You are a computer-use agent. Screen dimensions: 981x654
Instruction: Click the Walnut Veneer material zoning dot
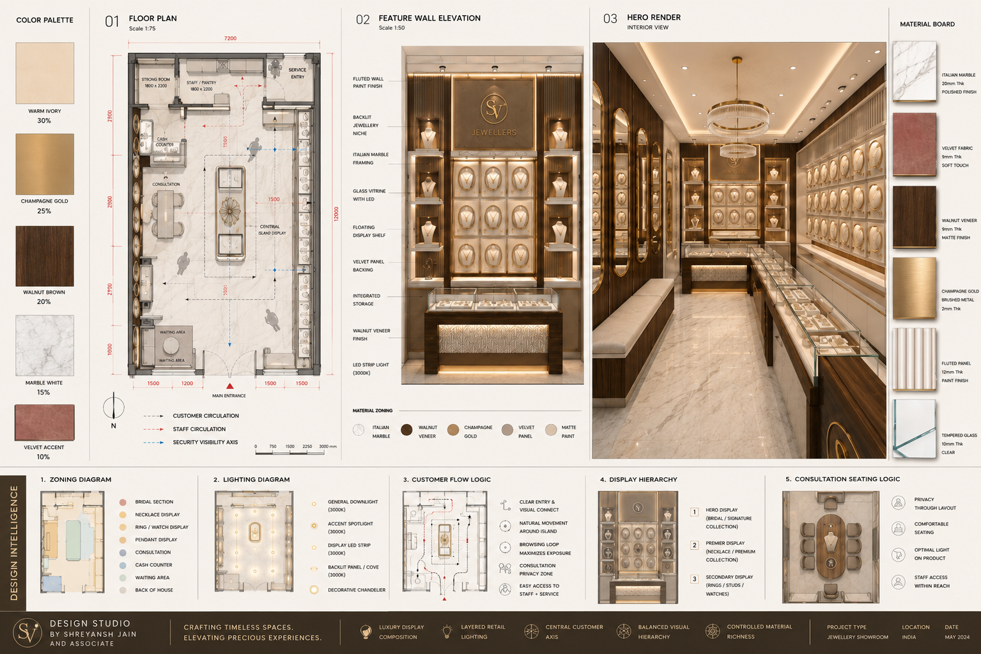click(x=406, y=429)
